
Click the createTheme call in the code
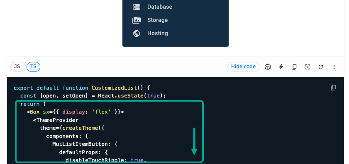(80, 128)
